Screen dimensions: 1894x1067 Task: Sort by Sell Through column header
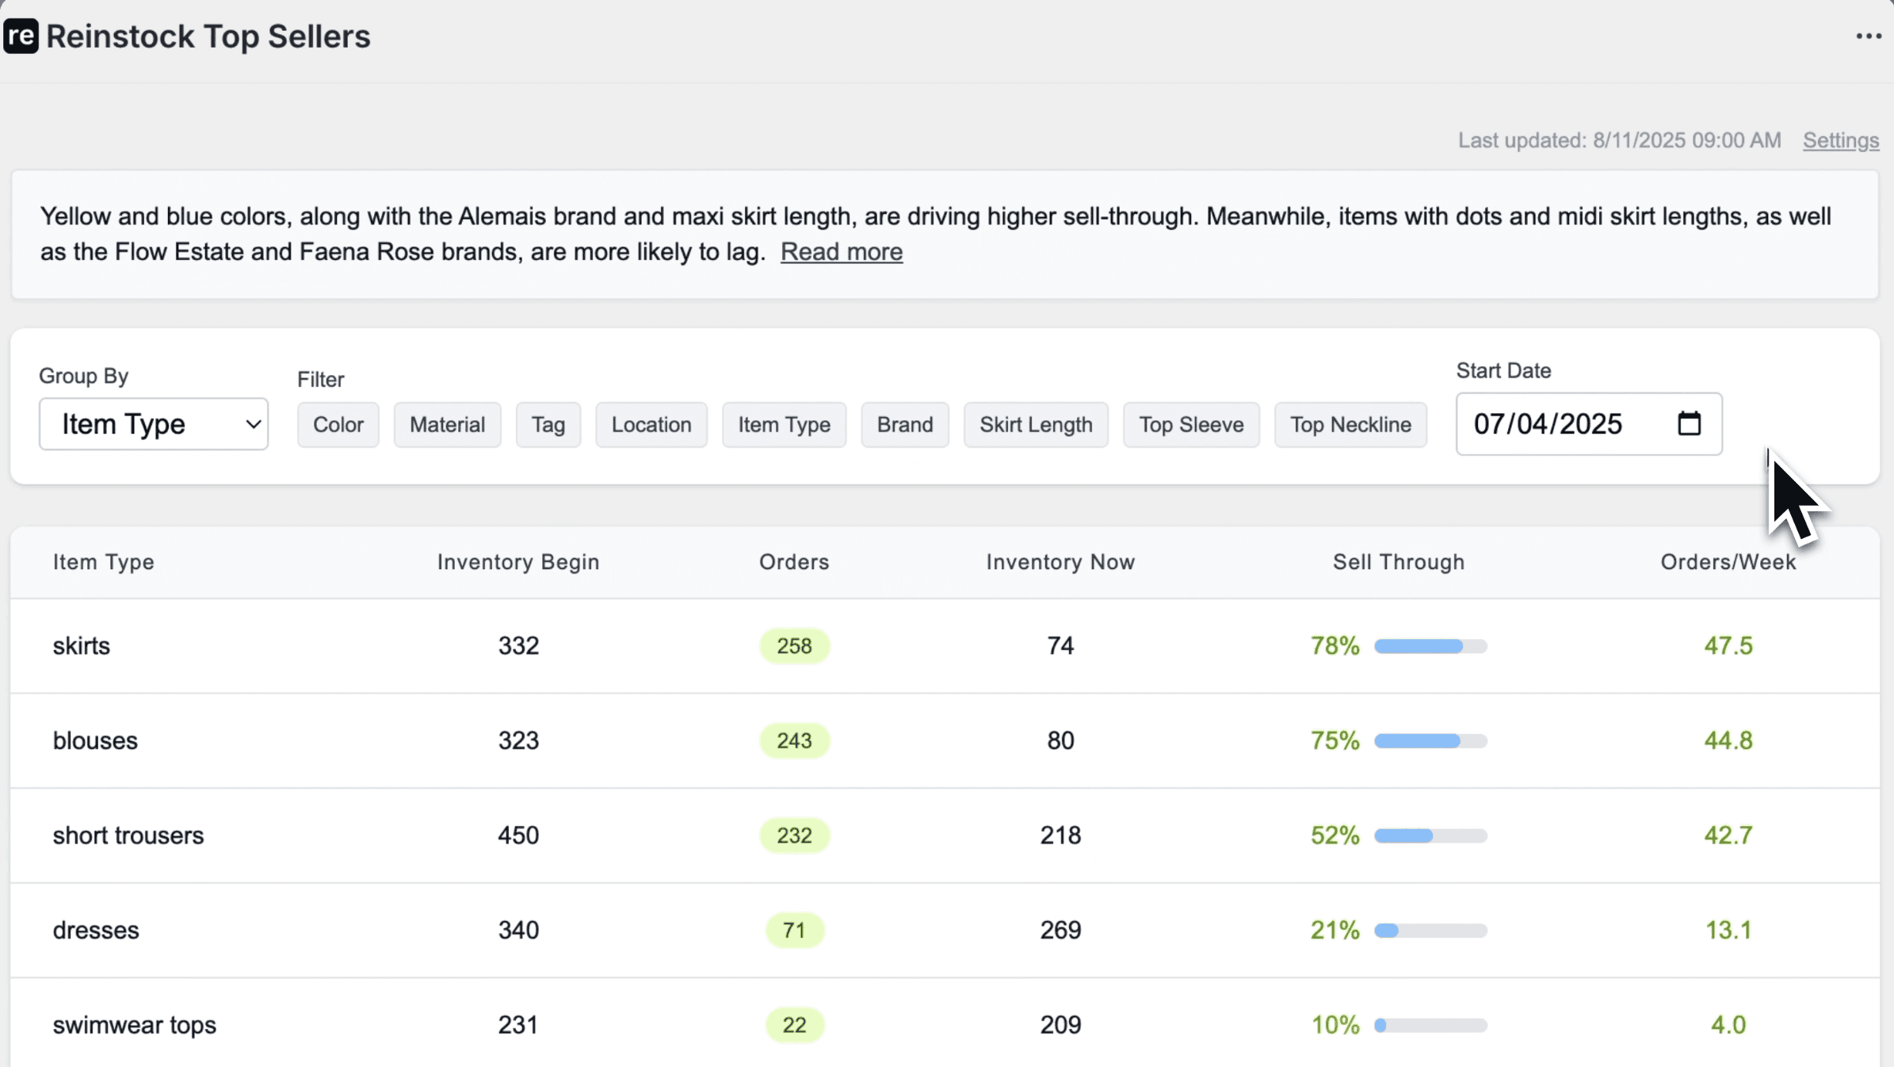(1398, 562)
